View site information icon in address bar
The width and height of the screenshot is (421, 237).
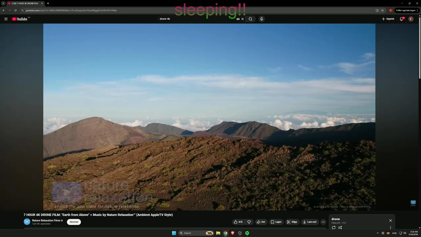point(22,10)
